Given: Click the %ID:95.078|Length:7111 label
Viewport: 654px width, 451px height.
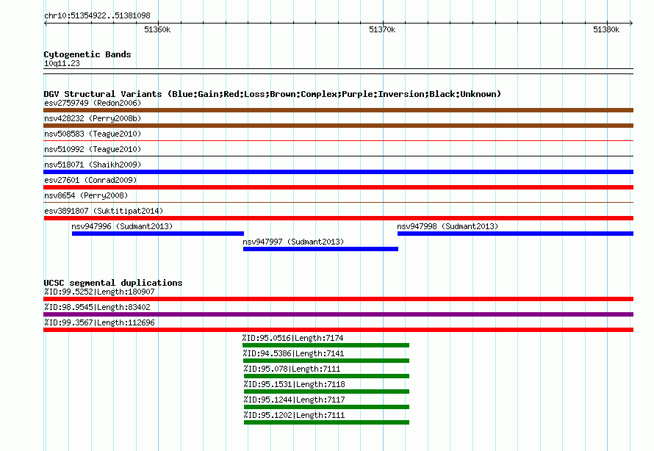Looking at the screenshot, I should pyautogui.click(x=292, y=369).
